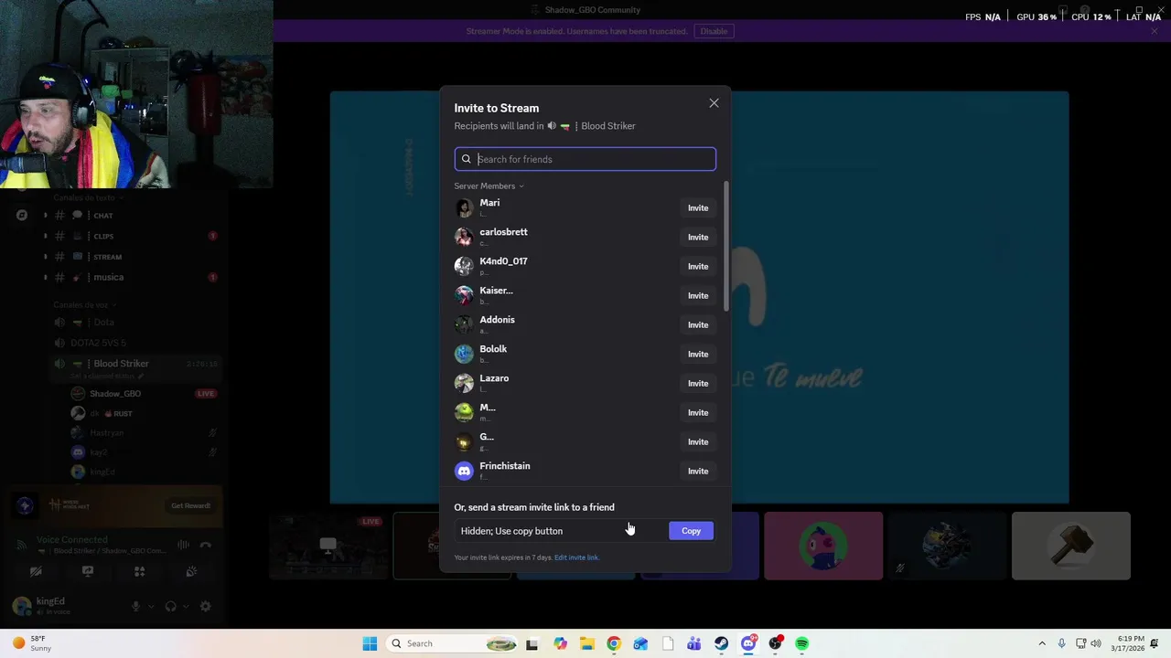Select Shadow_GBO in voice channel list
Viewport: 1171px width, 658px height.
pos(144,394)
